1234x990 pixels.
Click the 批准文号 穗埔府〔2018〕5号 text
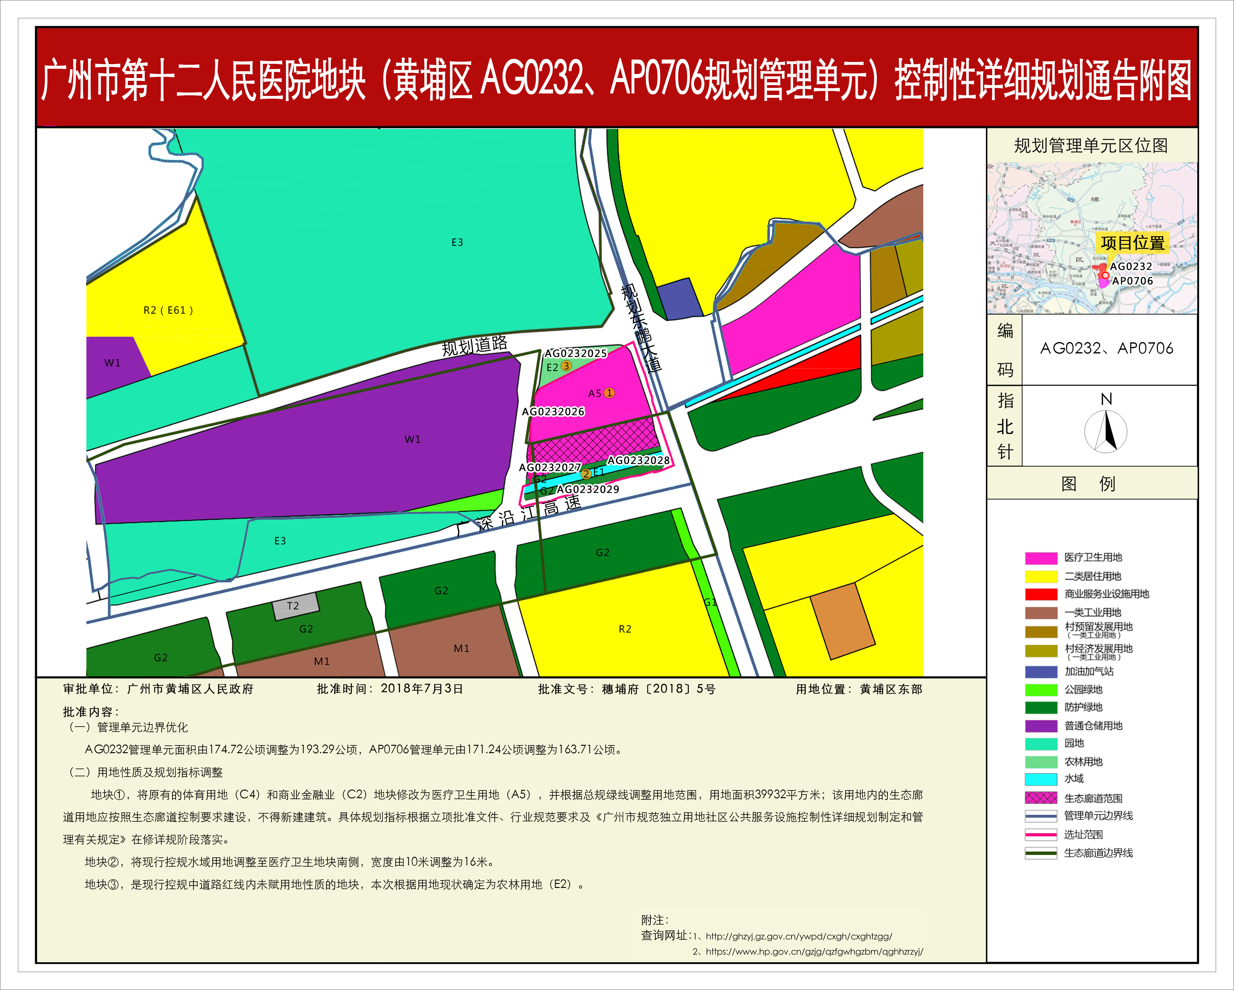627,689
